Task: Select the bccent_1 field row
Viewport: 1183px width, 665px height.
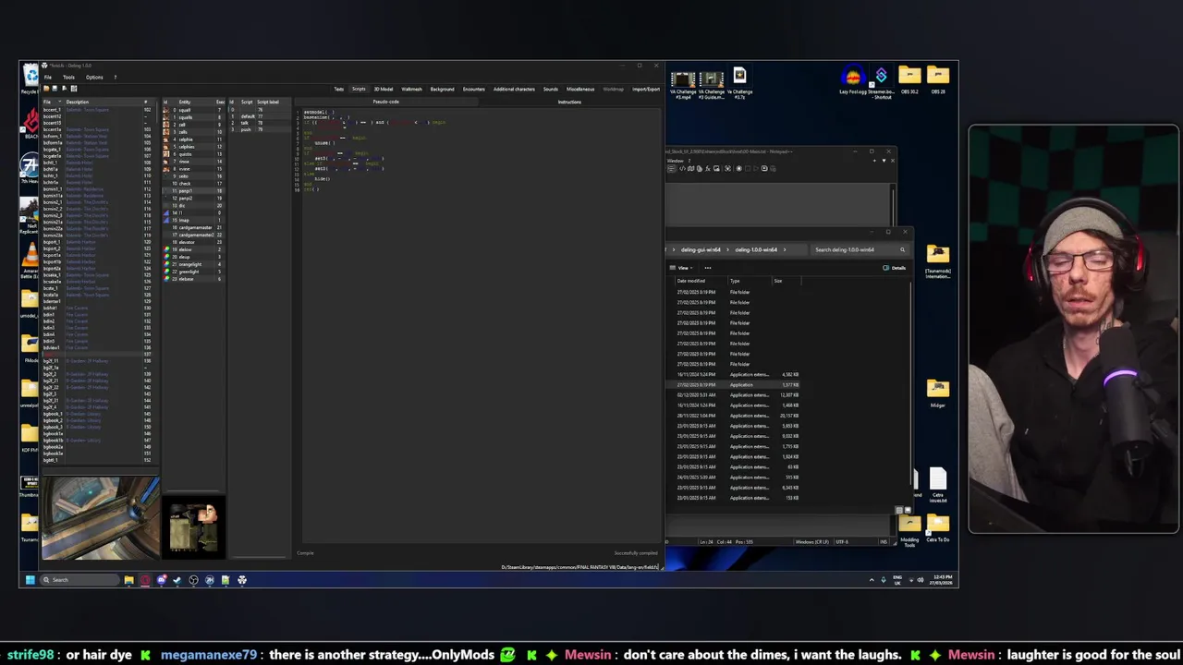Action: [97, 110]
